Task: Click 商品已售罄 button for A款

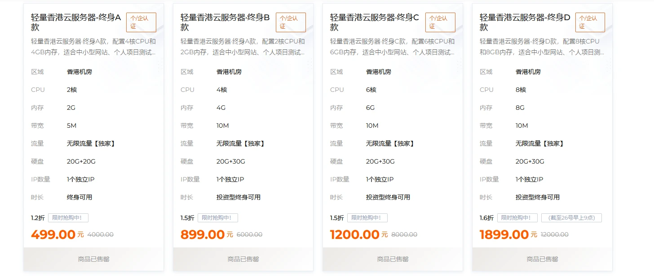Action: click(x=93, y=259)
